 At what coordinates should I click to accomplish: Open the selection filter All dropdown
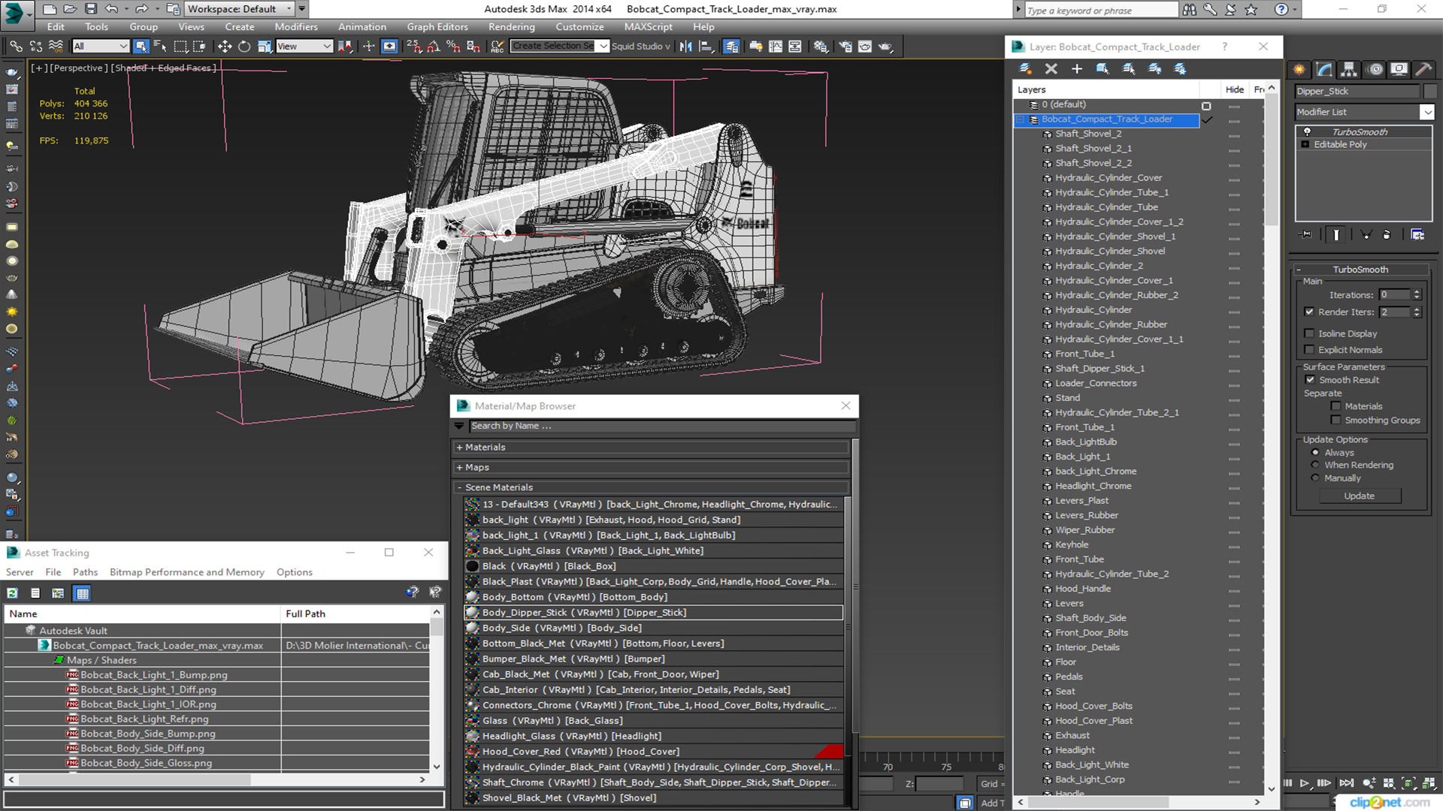(x=101, y=47)
